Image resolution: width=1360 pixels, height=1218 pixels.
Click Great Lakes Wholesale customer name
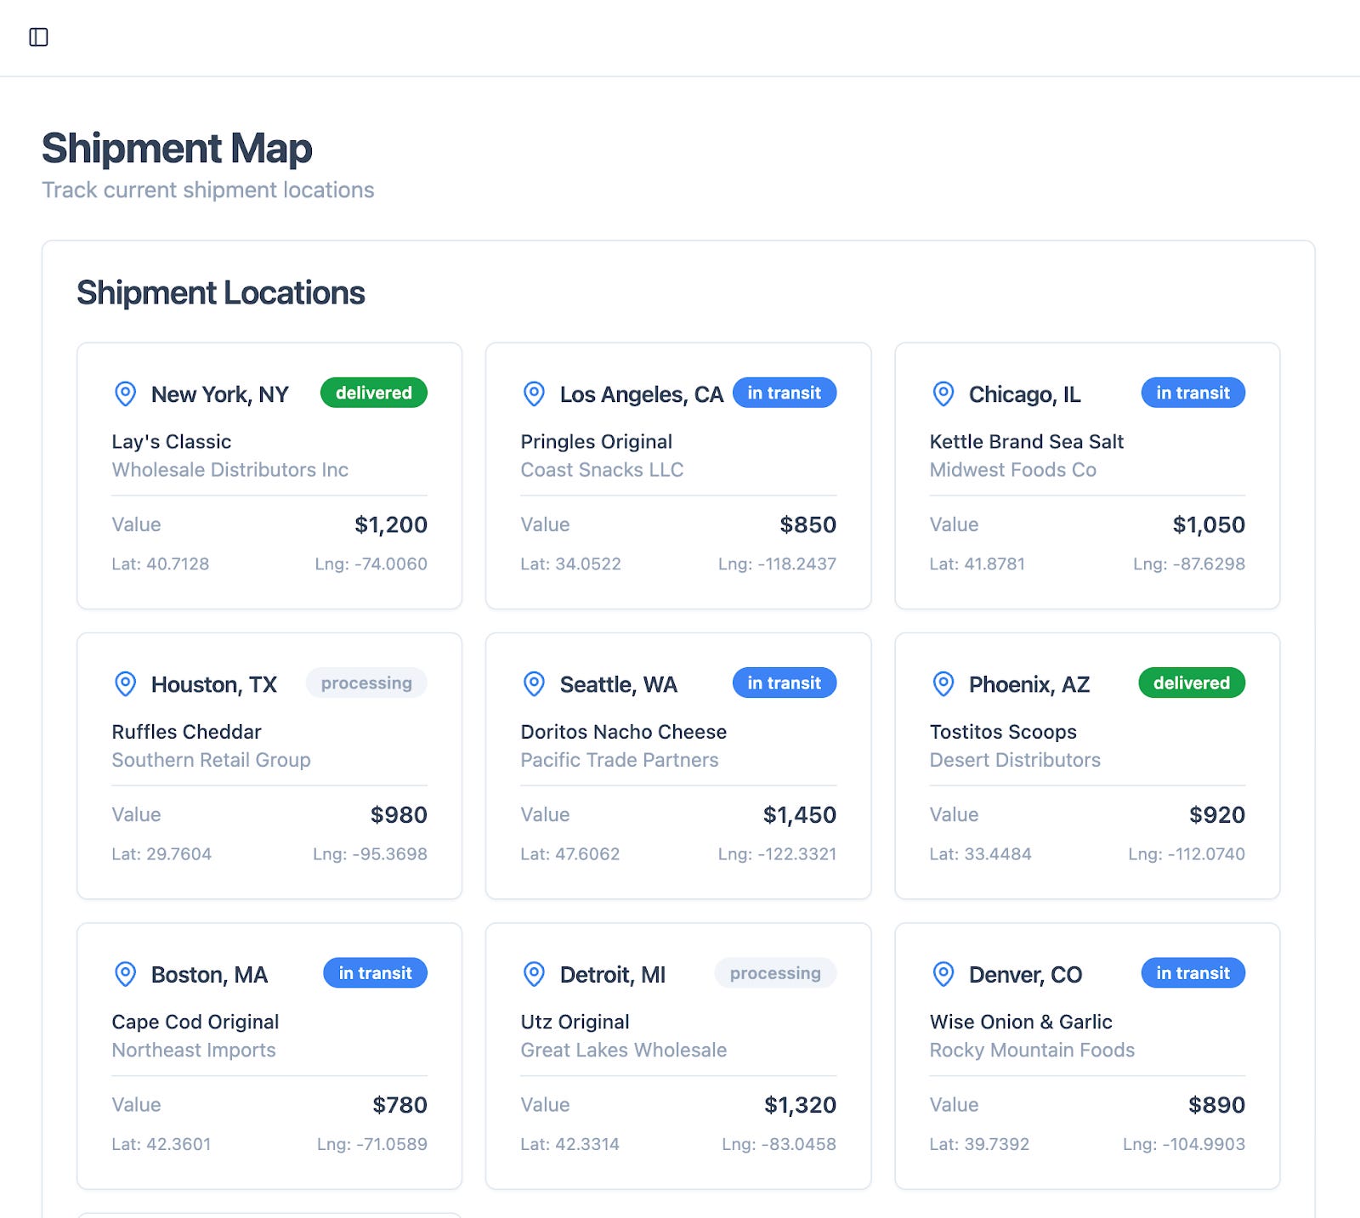(x=624, y=1050)
